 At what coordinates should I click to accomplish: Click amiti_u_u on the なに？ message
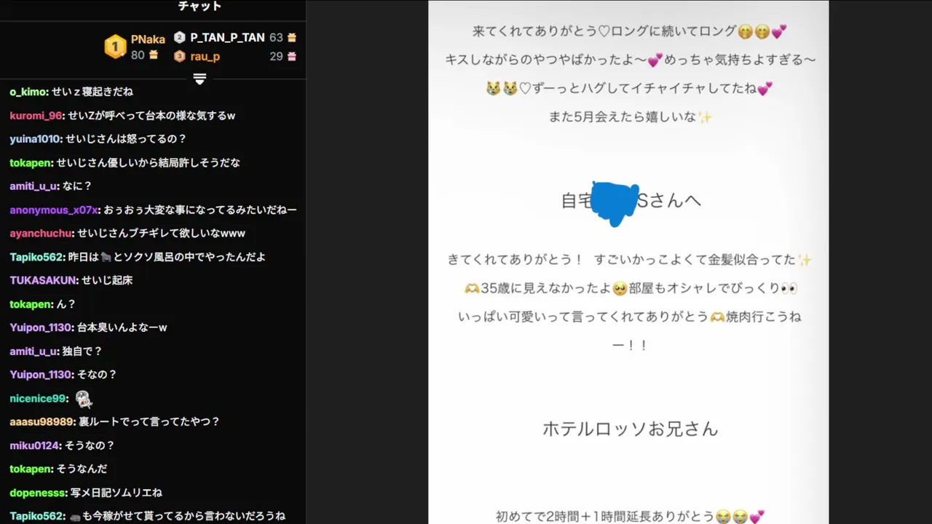[x=33, y=186]
